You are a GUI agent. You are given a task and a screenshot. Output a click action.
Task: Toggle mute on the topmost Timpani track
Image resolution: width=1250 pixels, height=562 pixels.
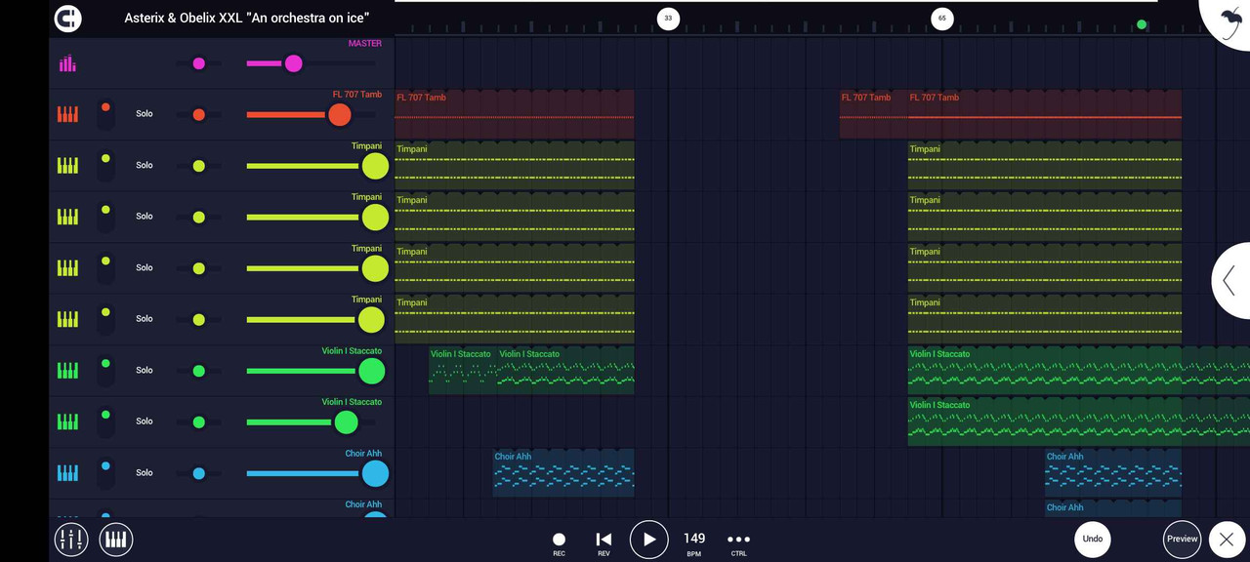pyautogui.click(x=105, y=165)
